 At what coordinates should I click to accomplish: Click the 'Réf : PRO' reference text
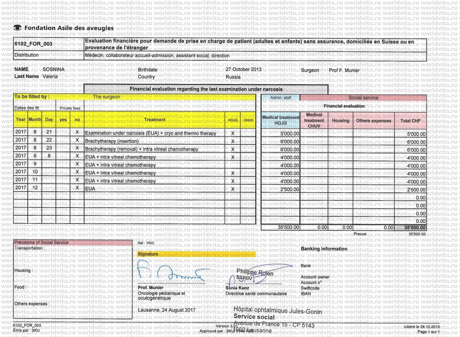[146, 243]
